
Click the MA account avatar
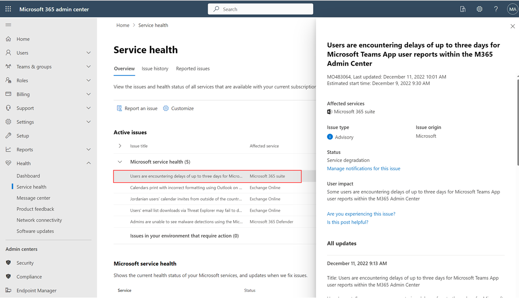(x=512, y=9)
